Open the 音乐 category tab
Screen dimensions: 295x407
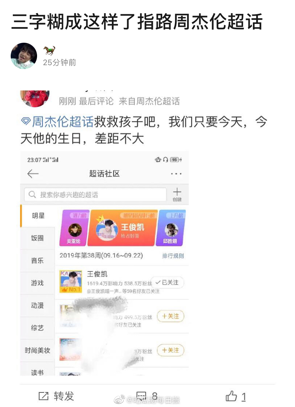(x=37, y=261)
